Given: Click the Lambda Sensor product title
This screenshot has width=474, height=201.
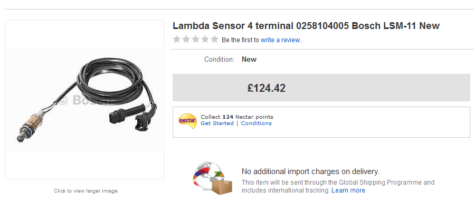Looking at the screenshot, I should [306, 26].
